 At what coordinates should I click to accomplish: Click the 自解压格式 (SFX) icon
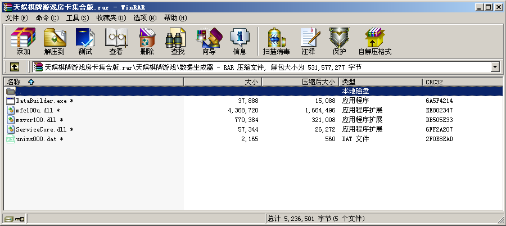click(374, 41)
